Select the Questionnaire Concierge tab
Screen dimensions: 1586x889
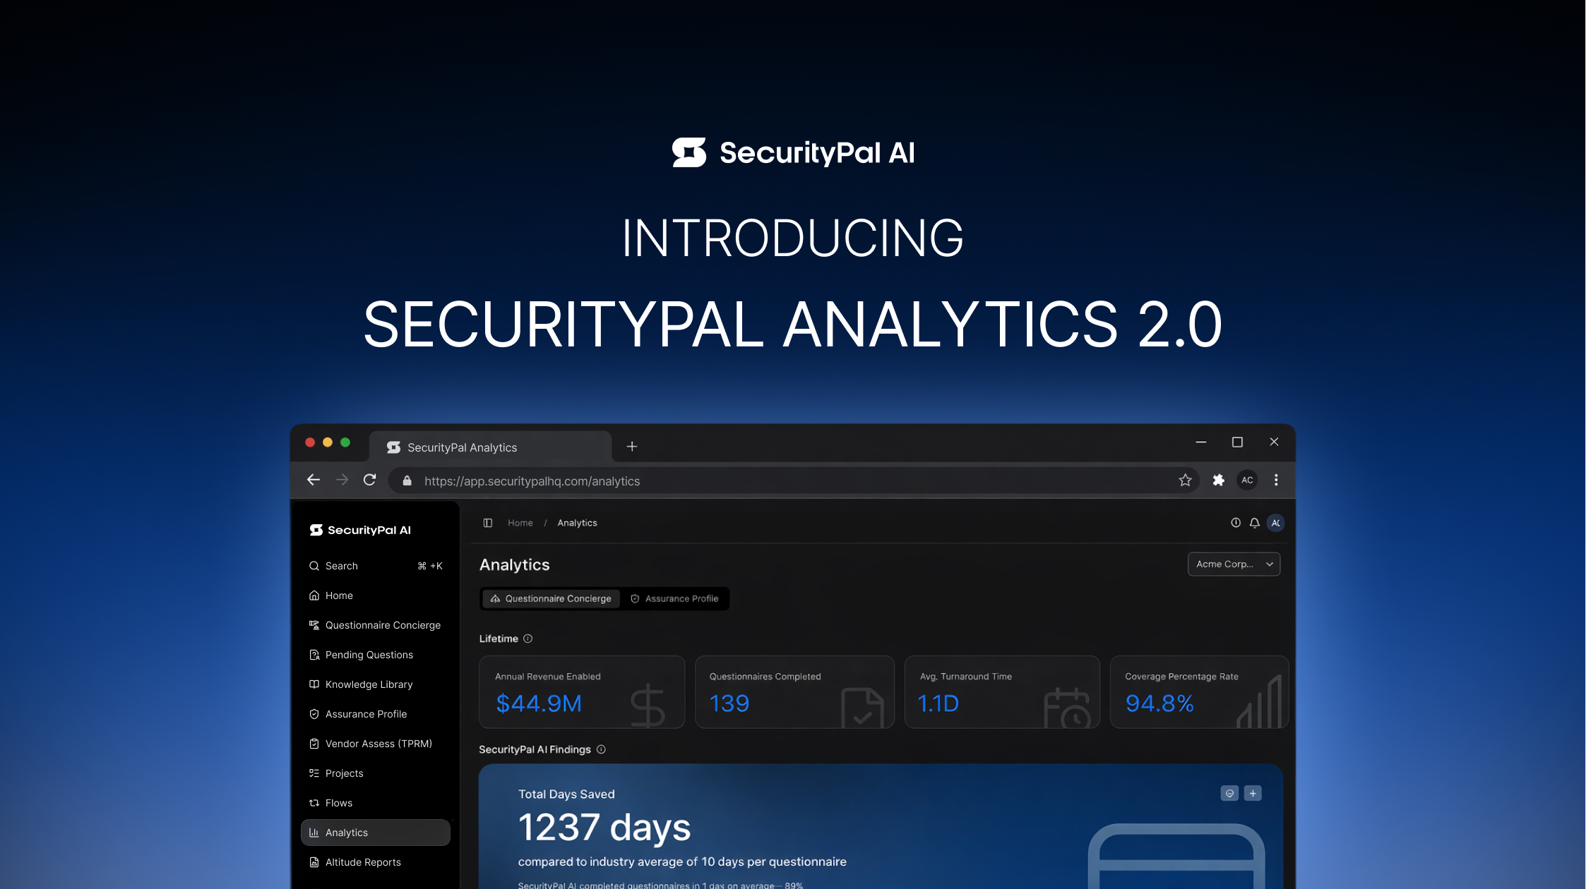click(551, 598)
